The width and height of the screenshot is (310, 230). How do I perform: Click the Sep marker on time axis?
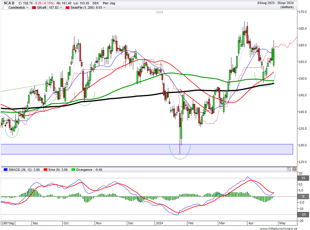(35, 223)
